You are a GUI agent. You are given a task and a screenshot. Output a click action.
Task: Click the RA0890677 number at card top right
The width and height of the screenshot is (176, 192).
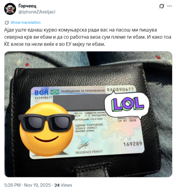(x=120, y=90)
